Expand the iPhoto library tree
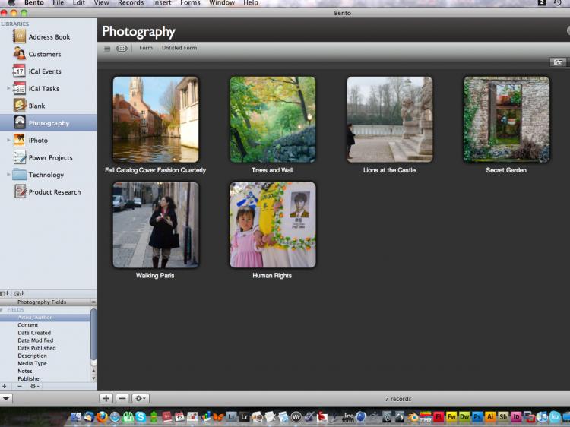 point(9,141)
